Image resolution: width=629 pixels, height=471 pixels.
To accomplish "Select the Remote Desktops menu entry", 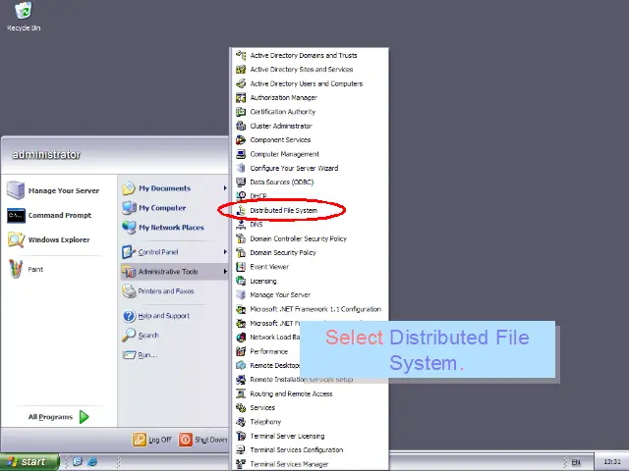I will (266, 365).
